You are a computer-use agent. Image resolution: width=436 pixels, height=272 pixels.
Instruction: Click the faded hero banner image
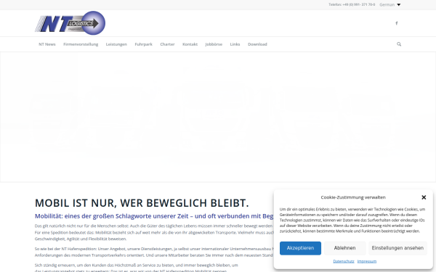point(218,117)
